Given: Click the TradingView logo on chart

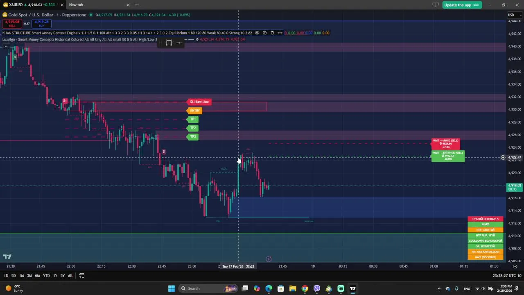Looking at the screenshot, I should [7, 257].
